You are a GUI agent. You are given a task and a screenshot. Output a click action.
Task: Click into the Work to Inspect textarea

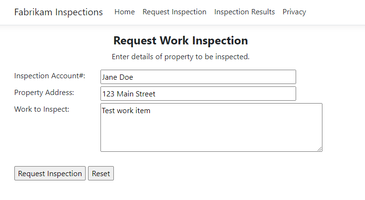pos(211,127)
